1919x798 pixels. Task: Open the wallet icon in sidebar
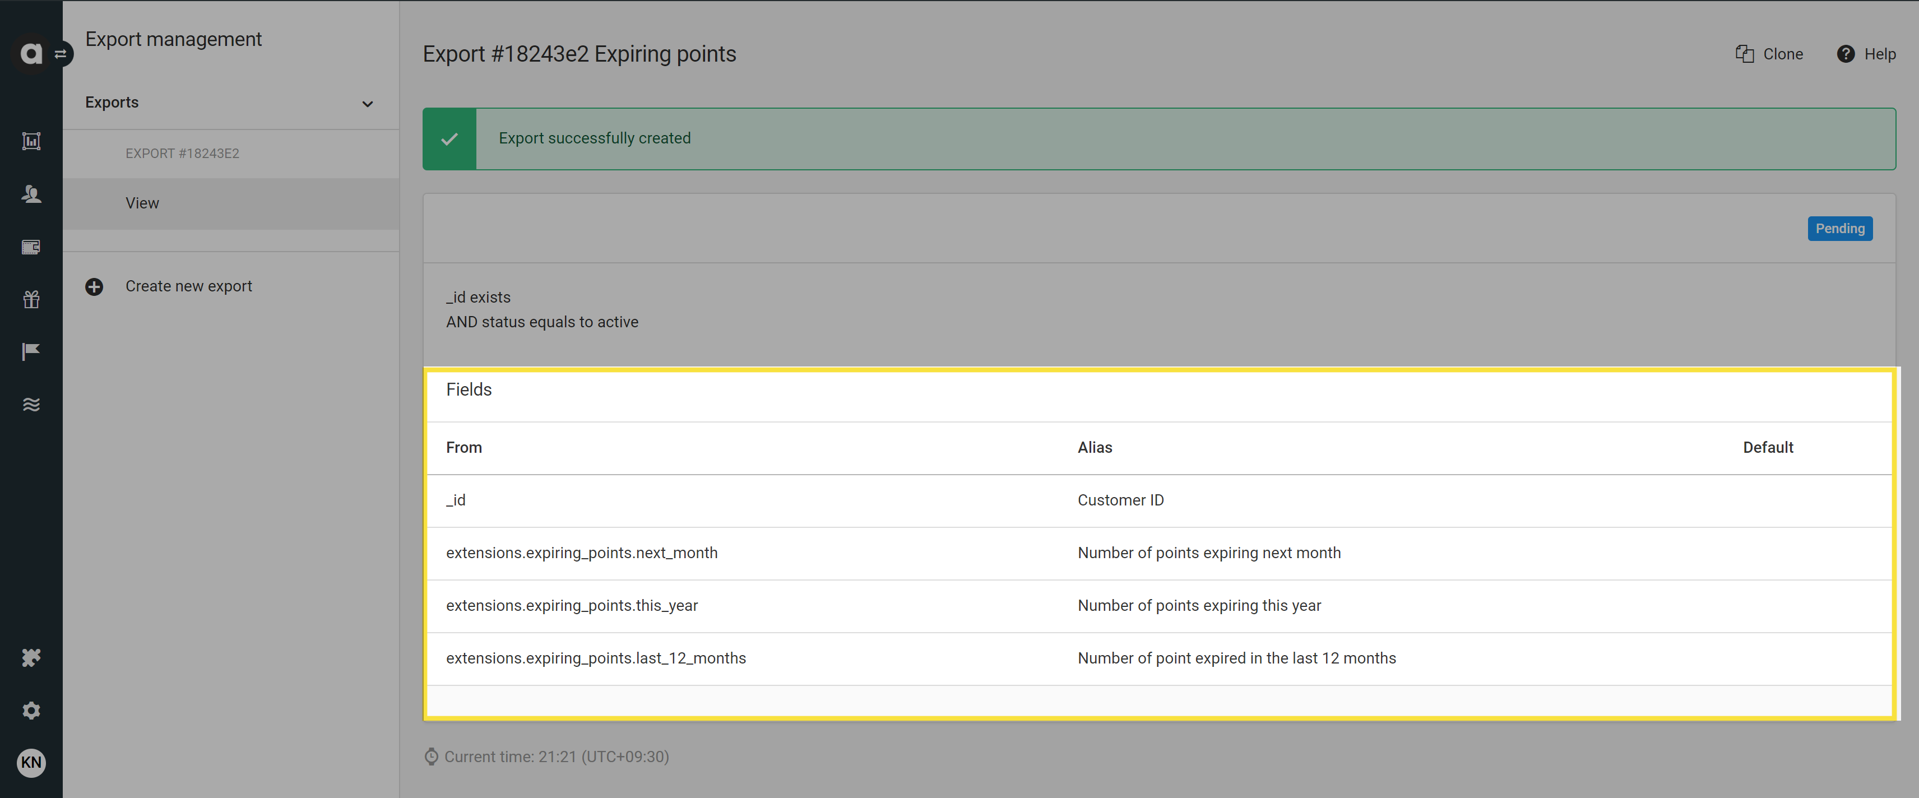(x=30, y=247)
